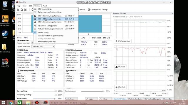Screen dimensions: 188x105
Task: Activate QuickCpu power scheme
Action: pos(56,29)
